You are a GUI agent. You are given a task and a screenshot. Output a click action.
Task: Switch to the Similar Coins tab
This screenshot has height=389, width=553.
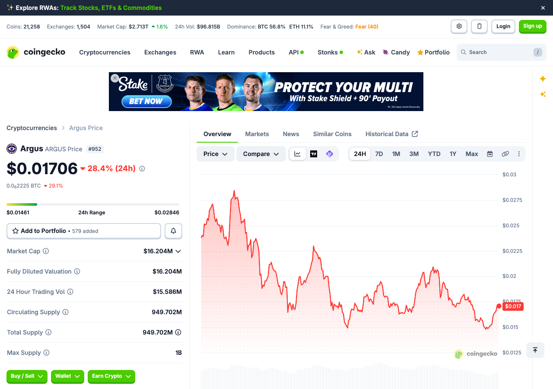click(x=332, y=134)
